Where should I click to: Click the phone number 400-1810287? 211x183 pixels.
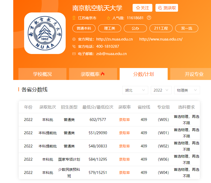(x=108, y=46)
